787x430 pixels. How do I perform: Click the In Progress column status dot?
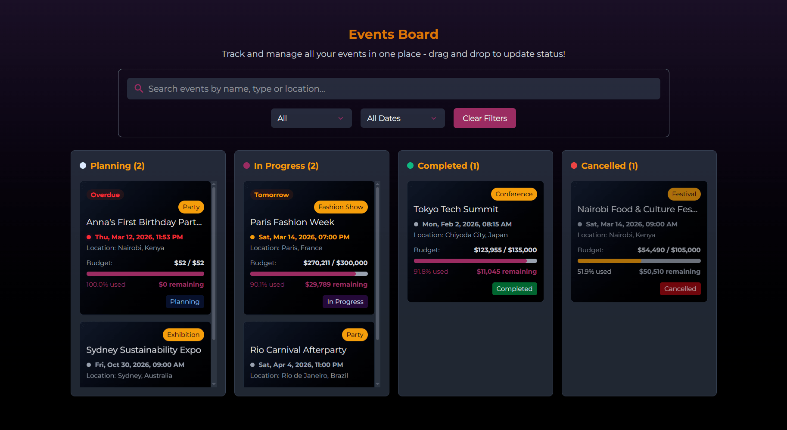(x=246, y=165)
